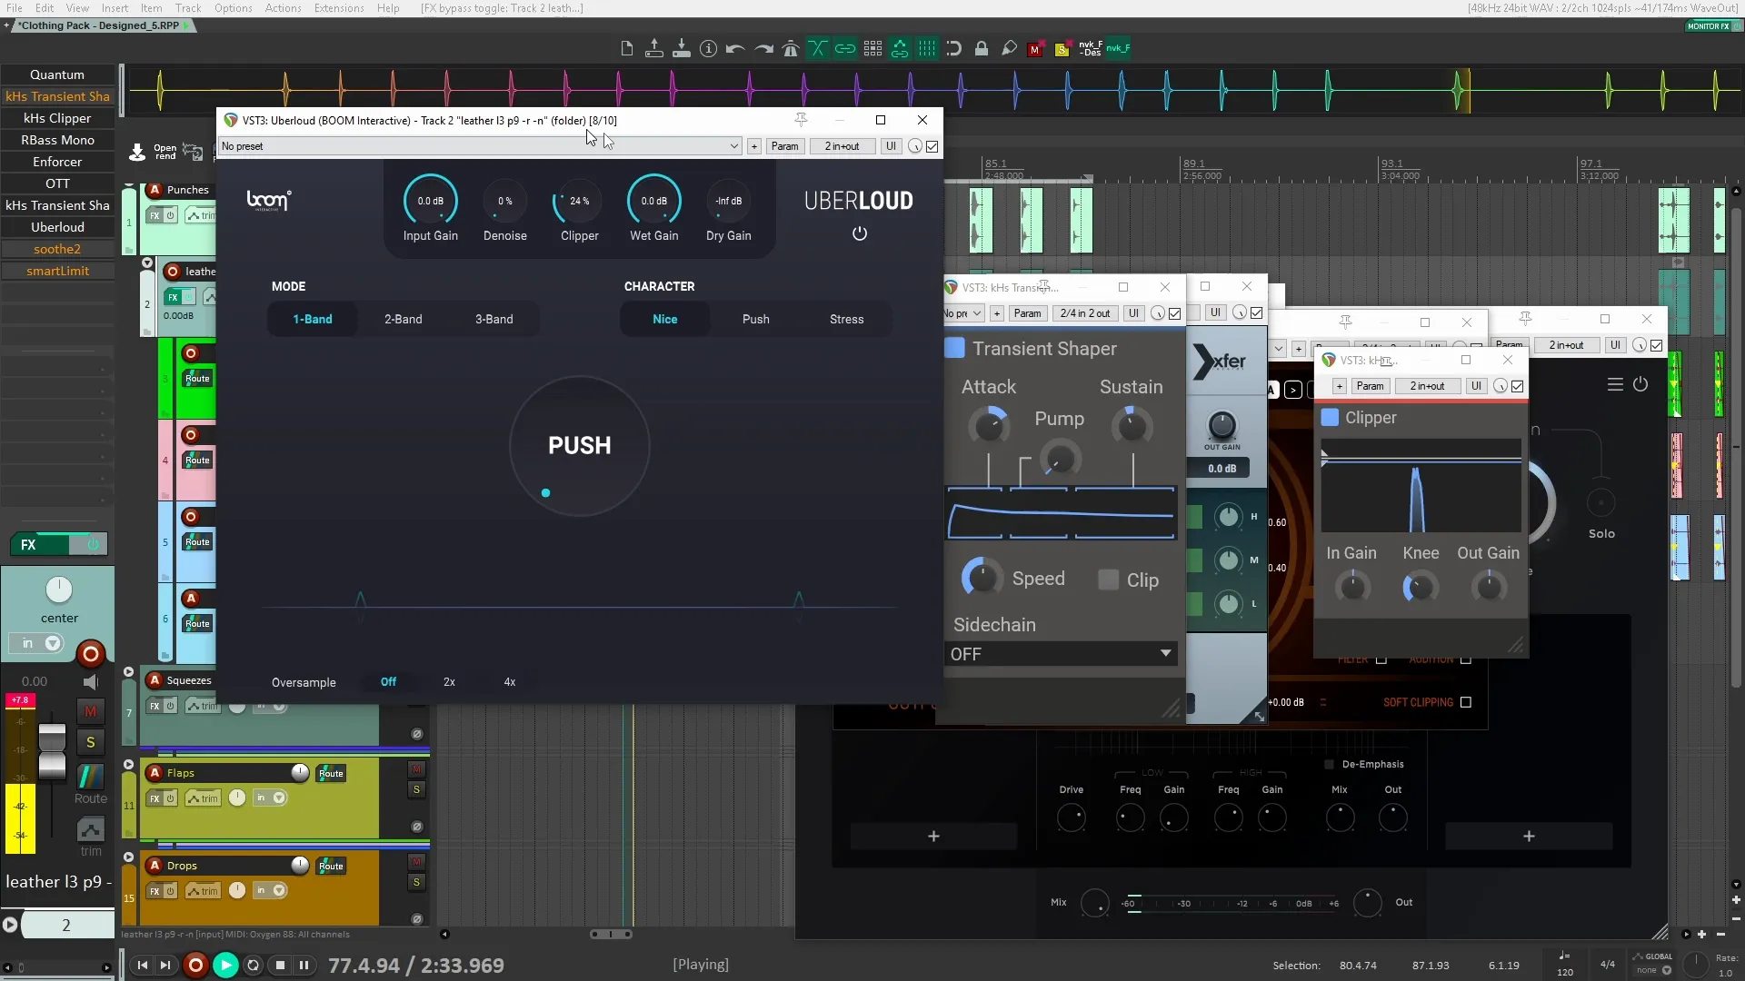
Task: Open preset dropdown in Transient Shaper window
Action: [x=964, y=313]
